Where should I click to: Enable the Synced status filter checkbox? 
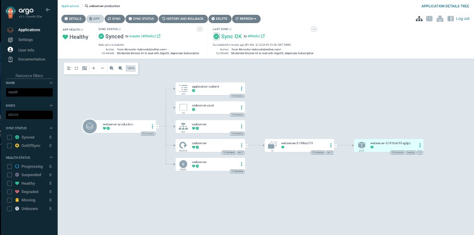click(x=9, y=137)
